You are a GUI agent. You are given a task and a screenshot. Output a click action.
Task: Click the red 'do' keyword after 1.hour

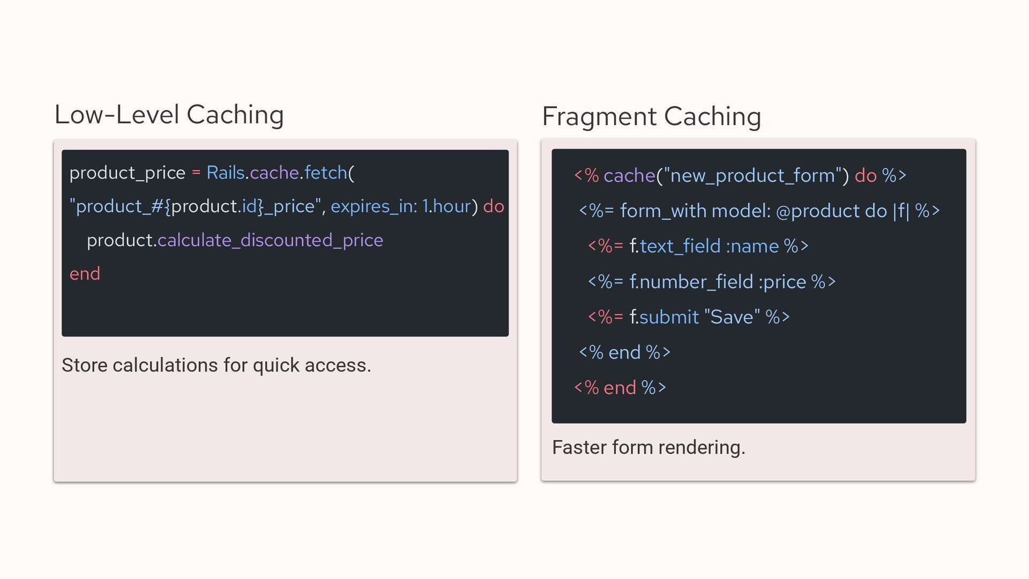pyautogui.click(x=494, y=206)
